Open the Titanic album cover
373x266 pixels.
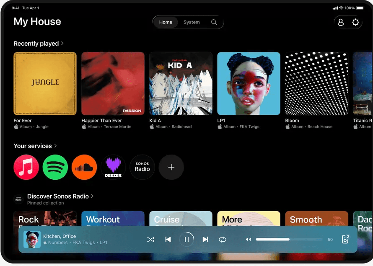[363, 83]
